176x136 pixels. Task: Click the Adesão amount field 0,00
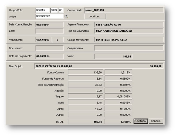click(x=86, y=91)
